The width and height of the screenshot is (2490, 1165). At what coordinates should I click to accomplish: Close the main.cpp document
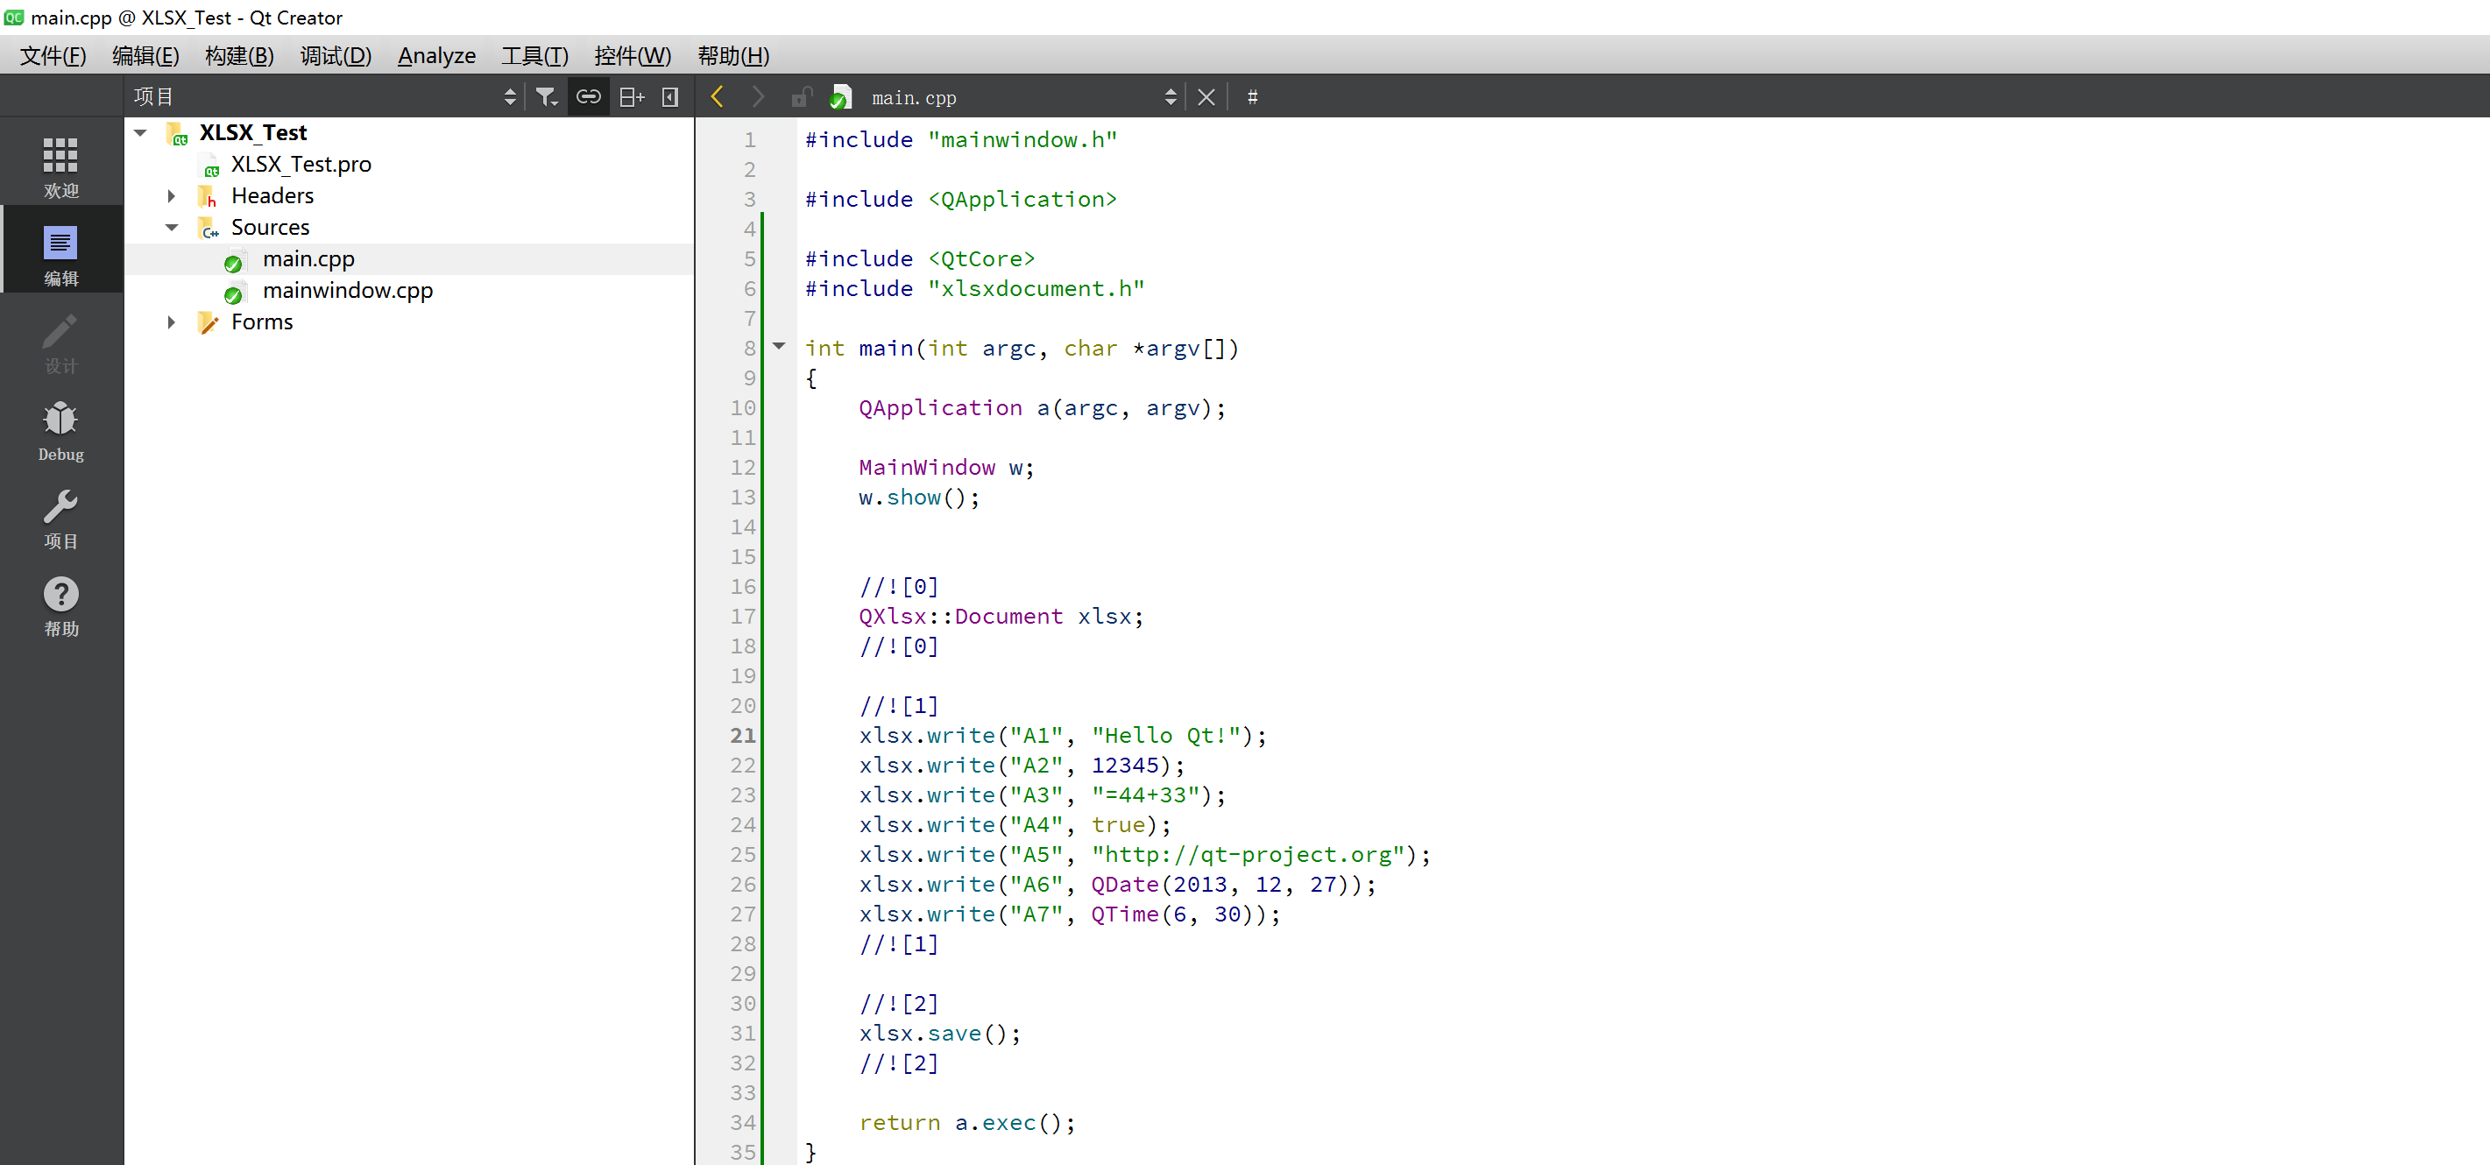pos(1206,96)
